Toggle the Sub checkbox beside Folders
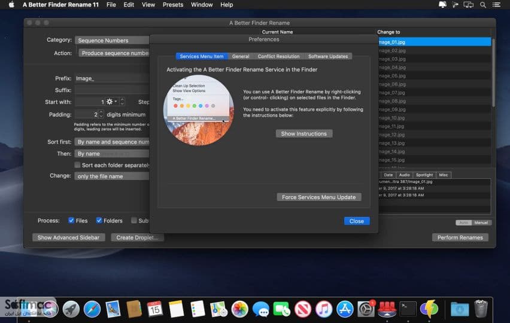 pyautogui.click(x=133, y=220)
